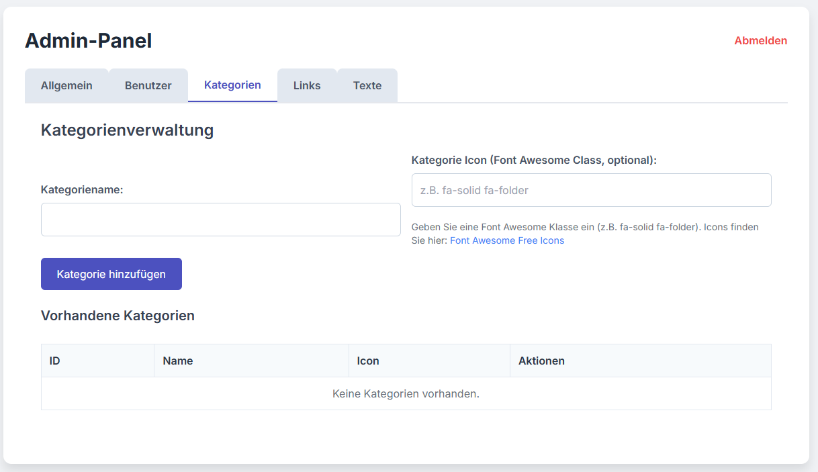
Task: Click the Admin-Panel page title
Action: click(x=88, y=41)
